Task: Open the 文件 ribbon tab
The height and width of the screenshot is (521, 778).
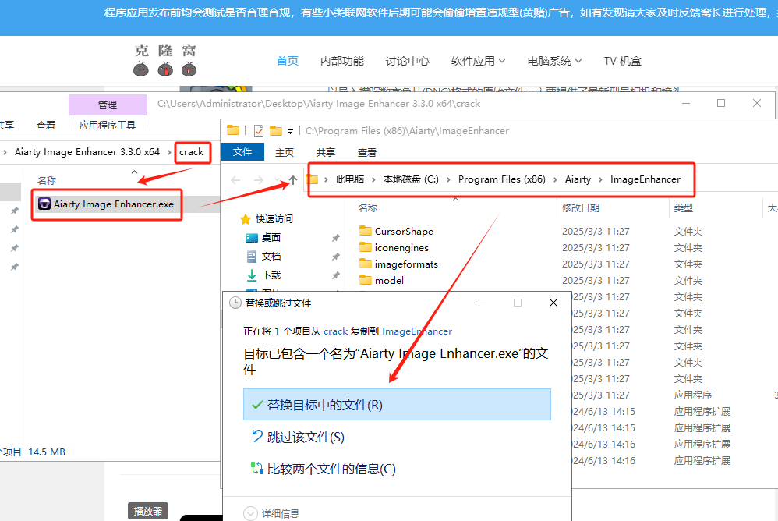Action: pos(242,152)
